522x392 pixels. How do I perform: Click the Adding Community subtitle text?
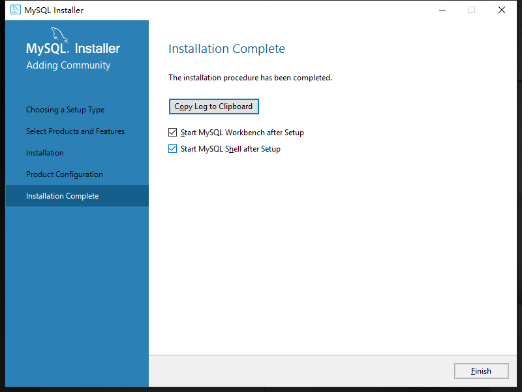[68, 65]
